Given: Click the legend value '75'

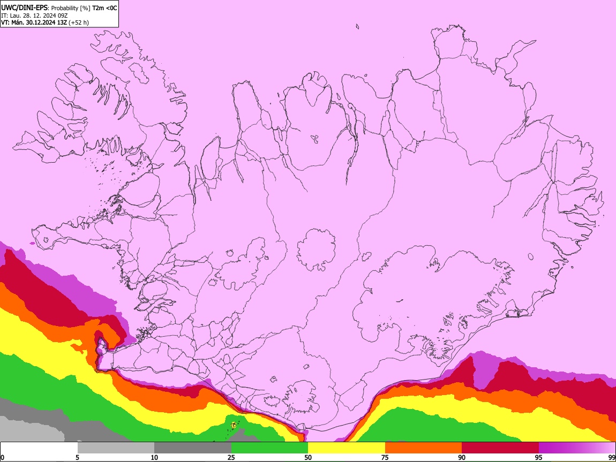Looking at the screenshot, I should (385, 457).
